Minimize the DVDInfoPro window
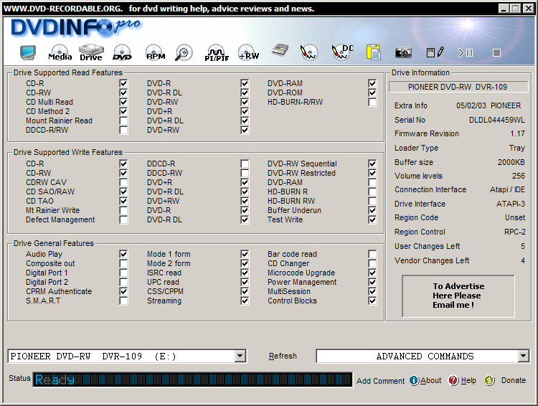The height and width of the screenshot is (406, 538). coord(504,9)
